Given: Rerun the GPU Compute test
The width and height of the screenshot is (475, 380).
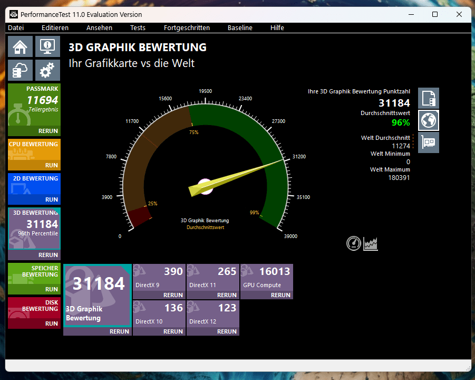Looking at the screenshot, I should pyautogui.click(x=280, y=295).
